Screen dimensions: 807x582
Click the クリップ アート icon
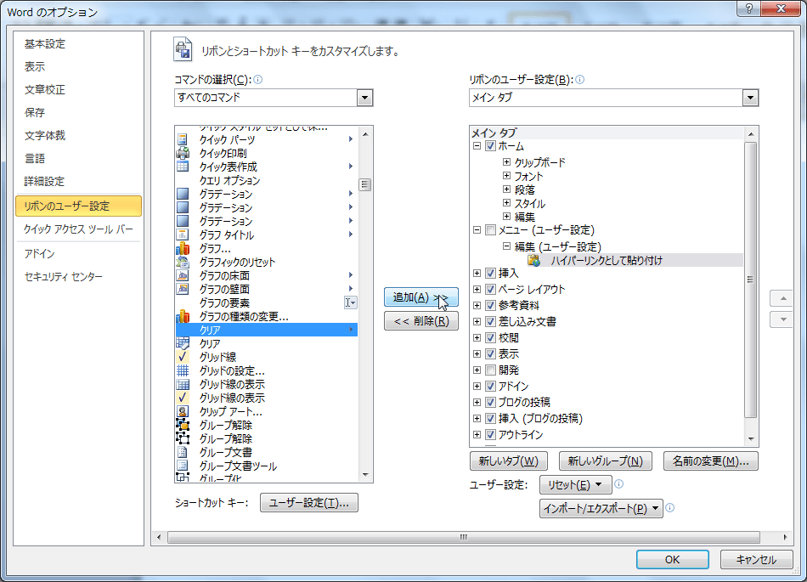click(x=182, y=412)
